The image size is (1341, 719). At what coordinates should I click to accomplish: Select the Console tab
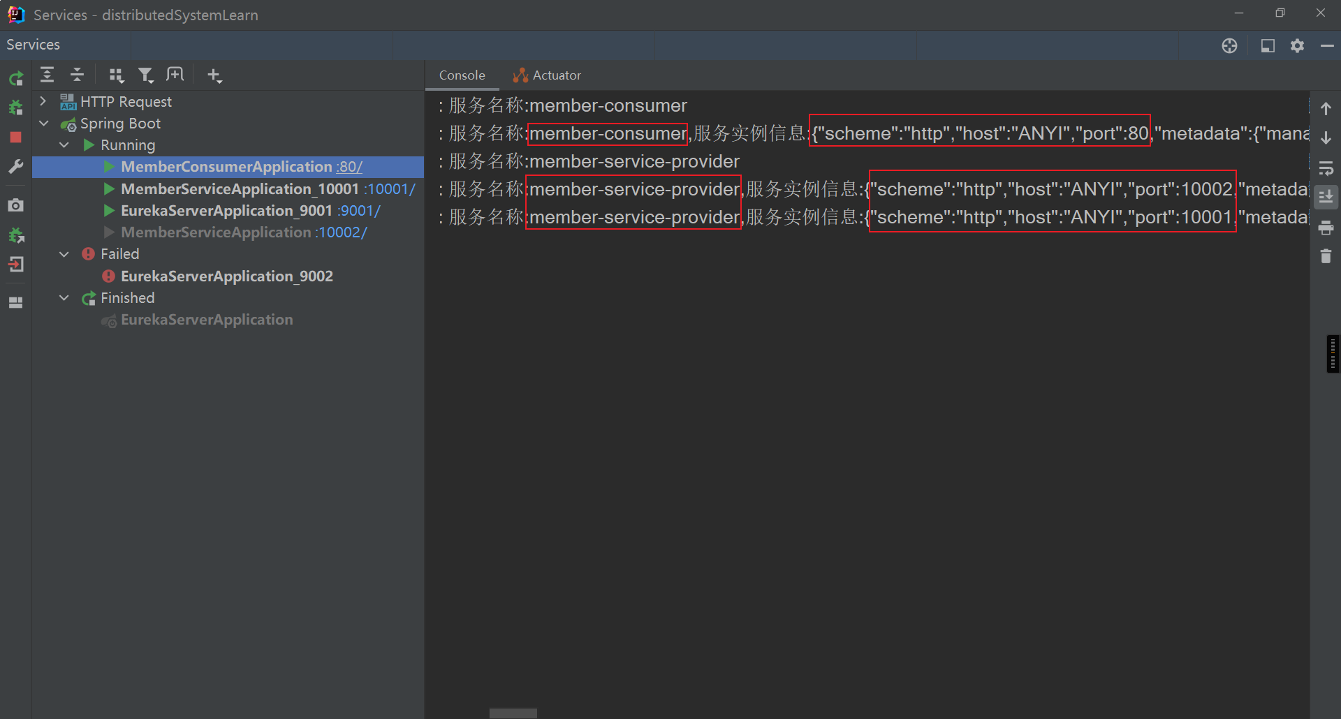click(x=462, y=75)
